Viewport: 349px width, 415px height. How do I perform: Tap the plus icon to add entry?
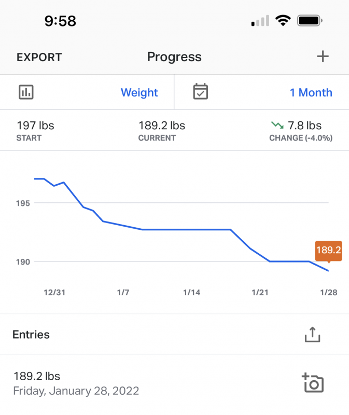point(323,57)
